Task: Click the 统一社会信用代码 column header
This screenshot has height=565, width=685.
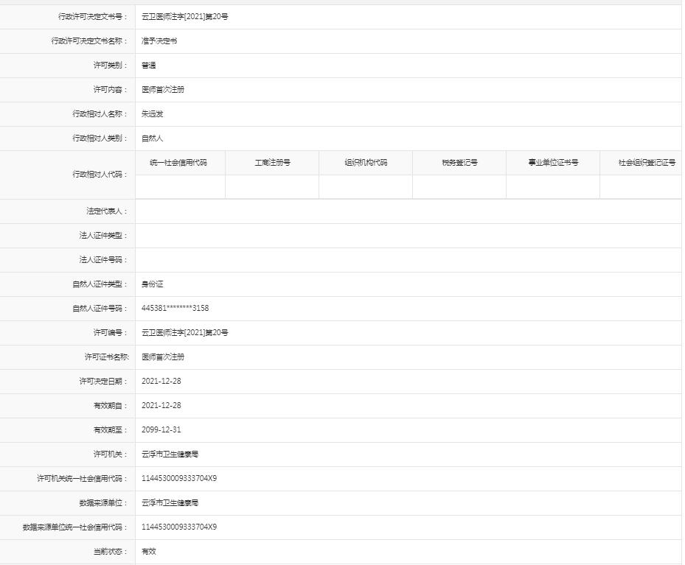Action: (x=181, y=163)
